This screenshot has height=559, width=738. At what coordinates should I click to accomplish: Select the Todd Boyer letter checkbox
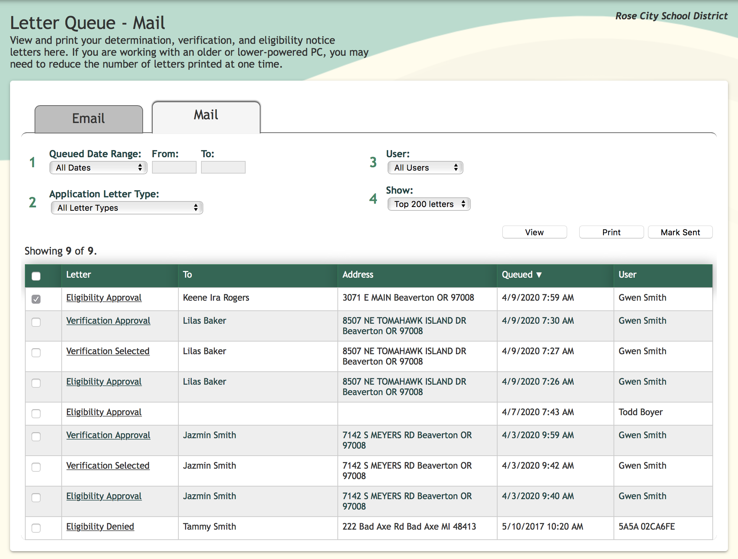(x=36, y=413)
